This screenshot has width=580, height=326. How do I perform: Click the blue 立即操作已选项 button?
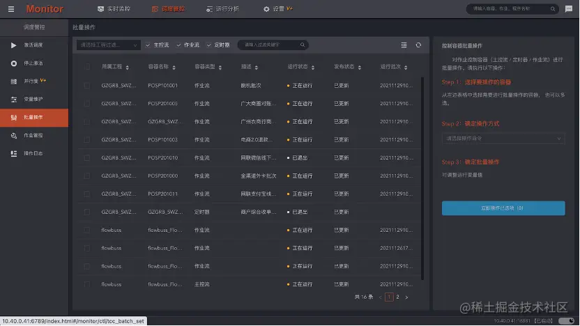pos(503,208)
